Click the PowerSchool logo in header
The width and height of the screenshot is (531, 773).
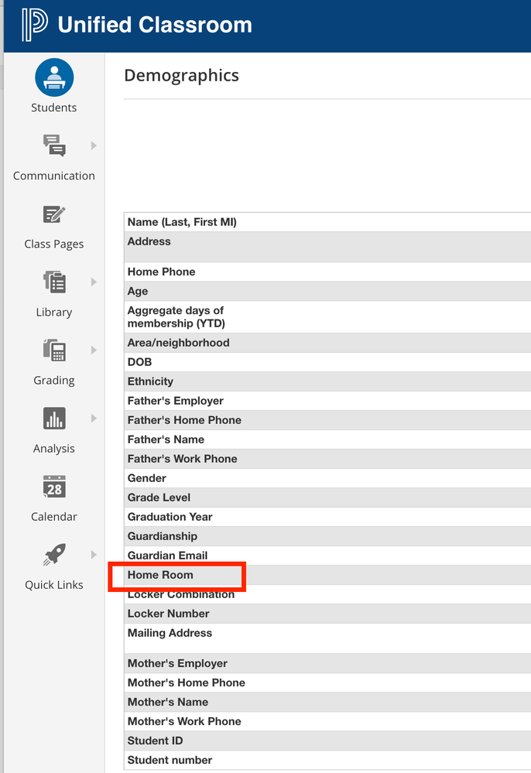[35, 25]
